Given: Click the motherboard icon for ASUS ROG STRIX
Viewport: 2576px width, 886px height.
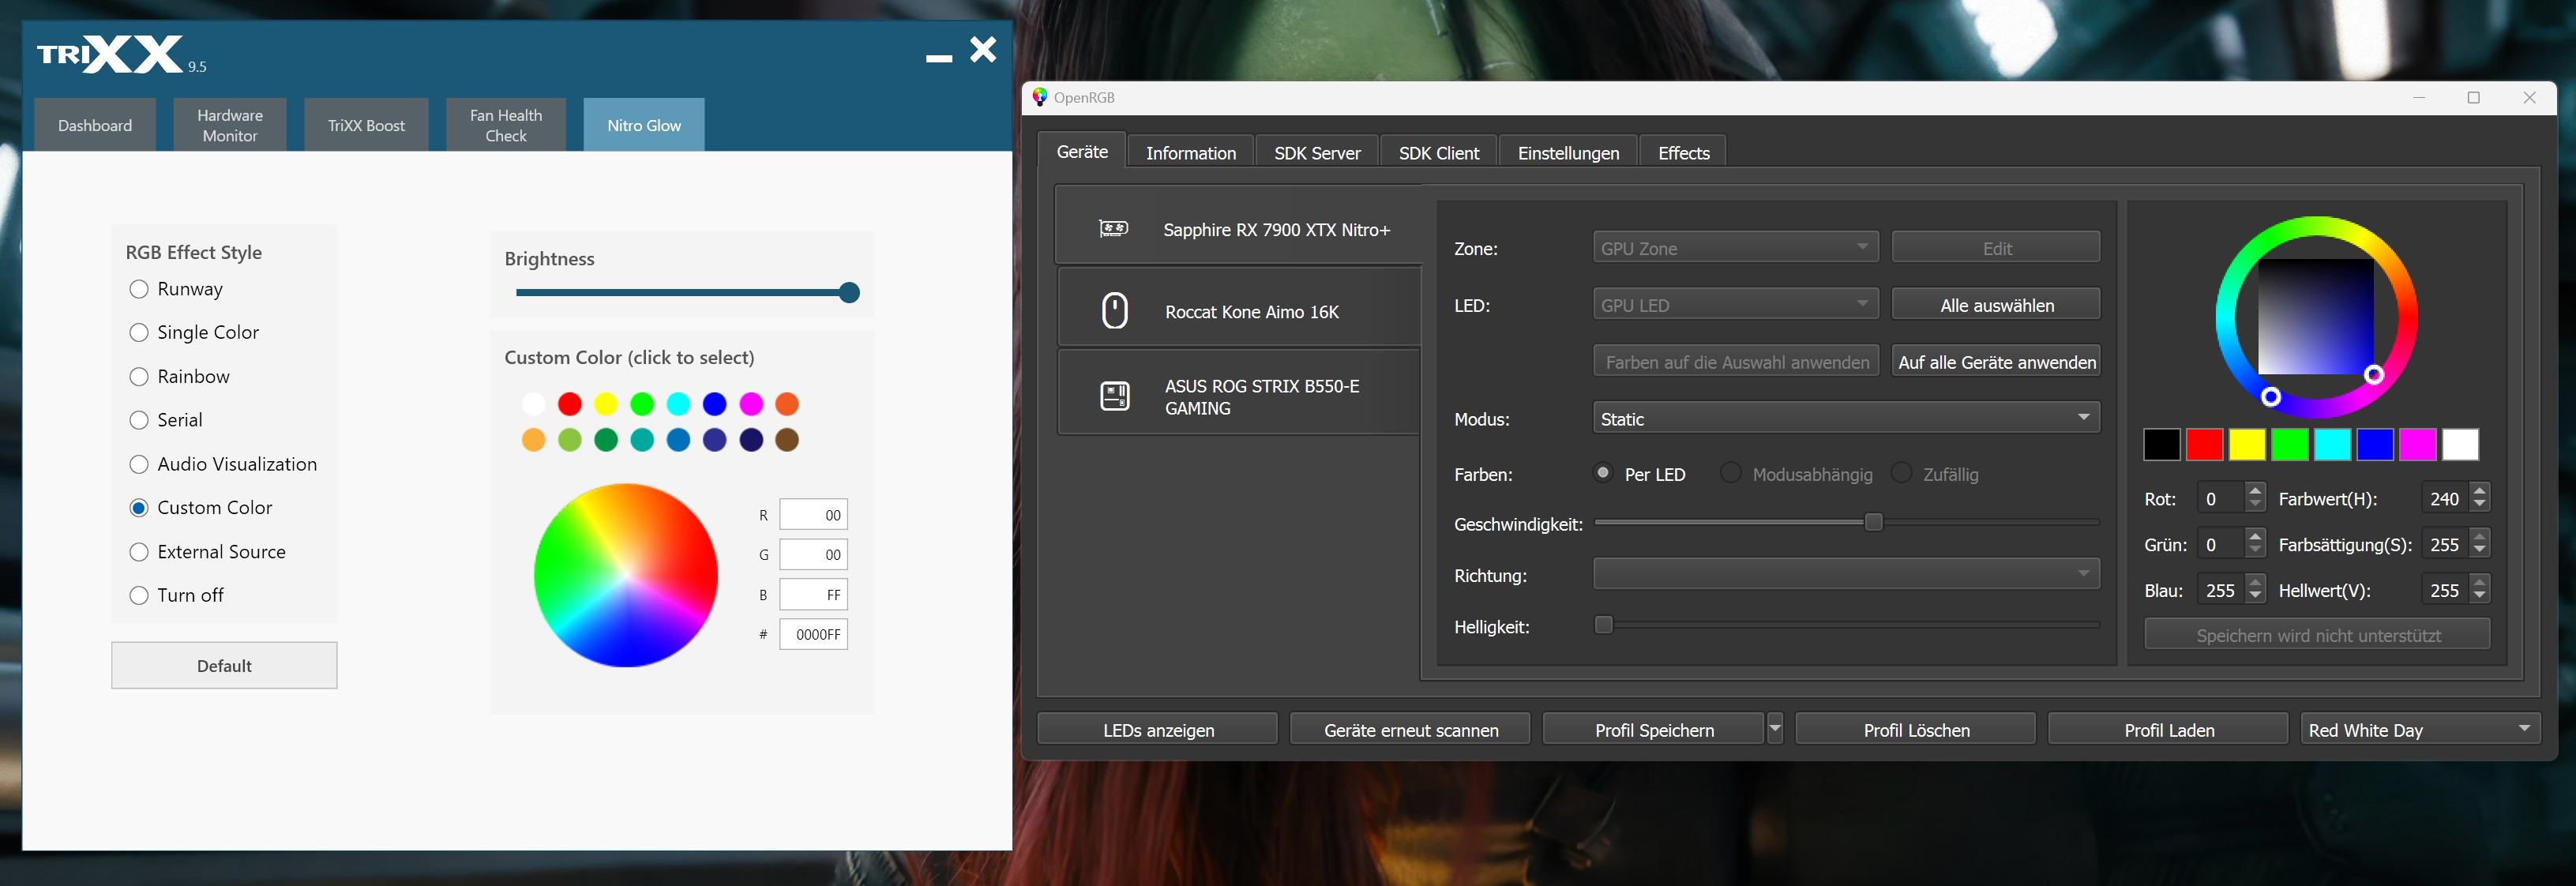Looking at the screenshot, I should tap(1114, 396).
